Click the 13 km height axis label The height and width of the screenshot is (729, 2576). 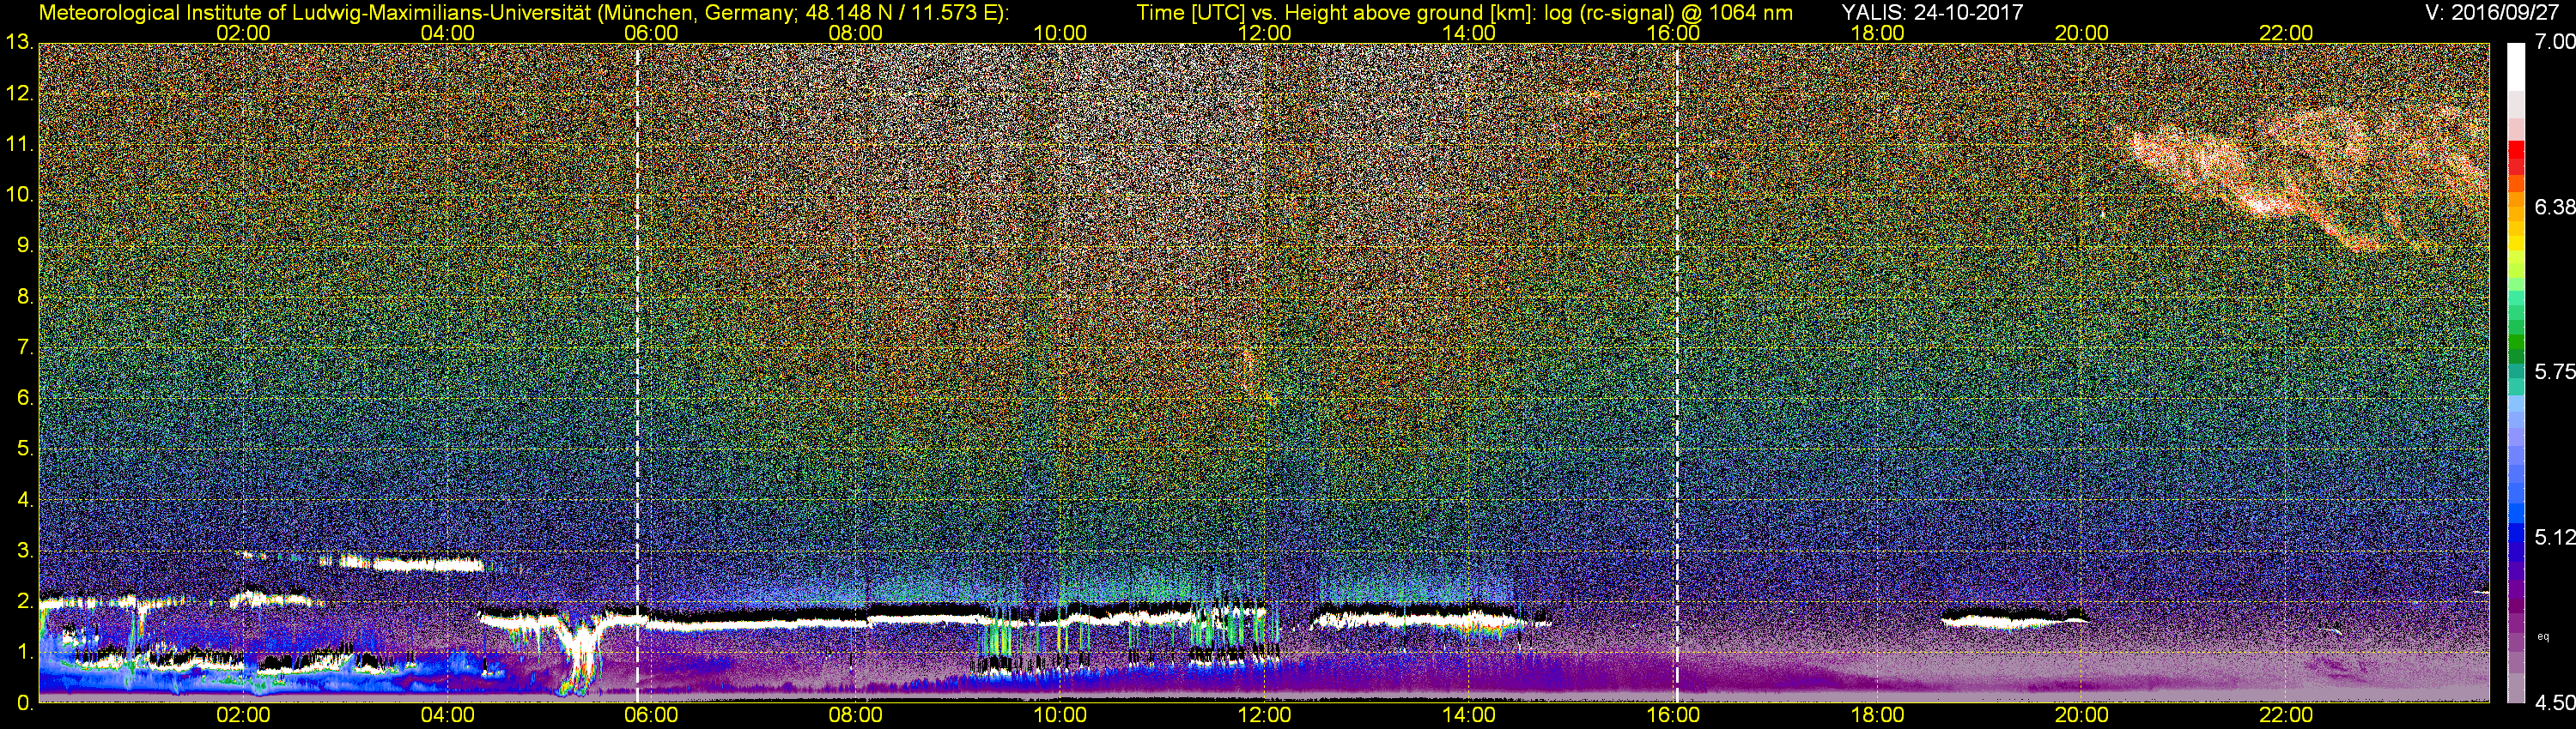pyautogui.click(x=19, y=42)
